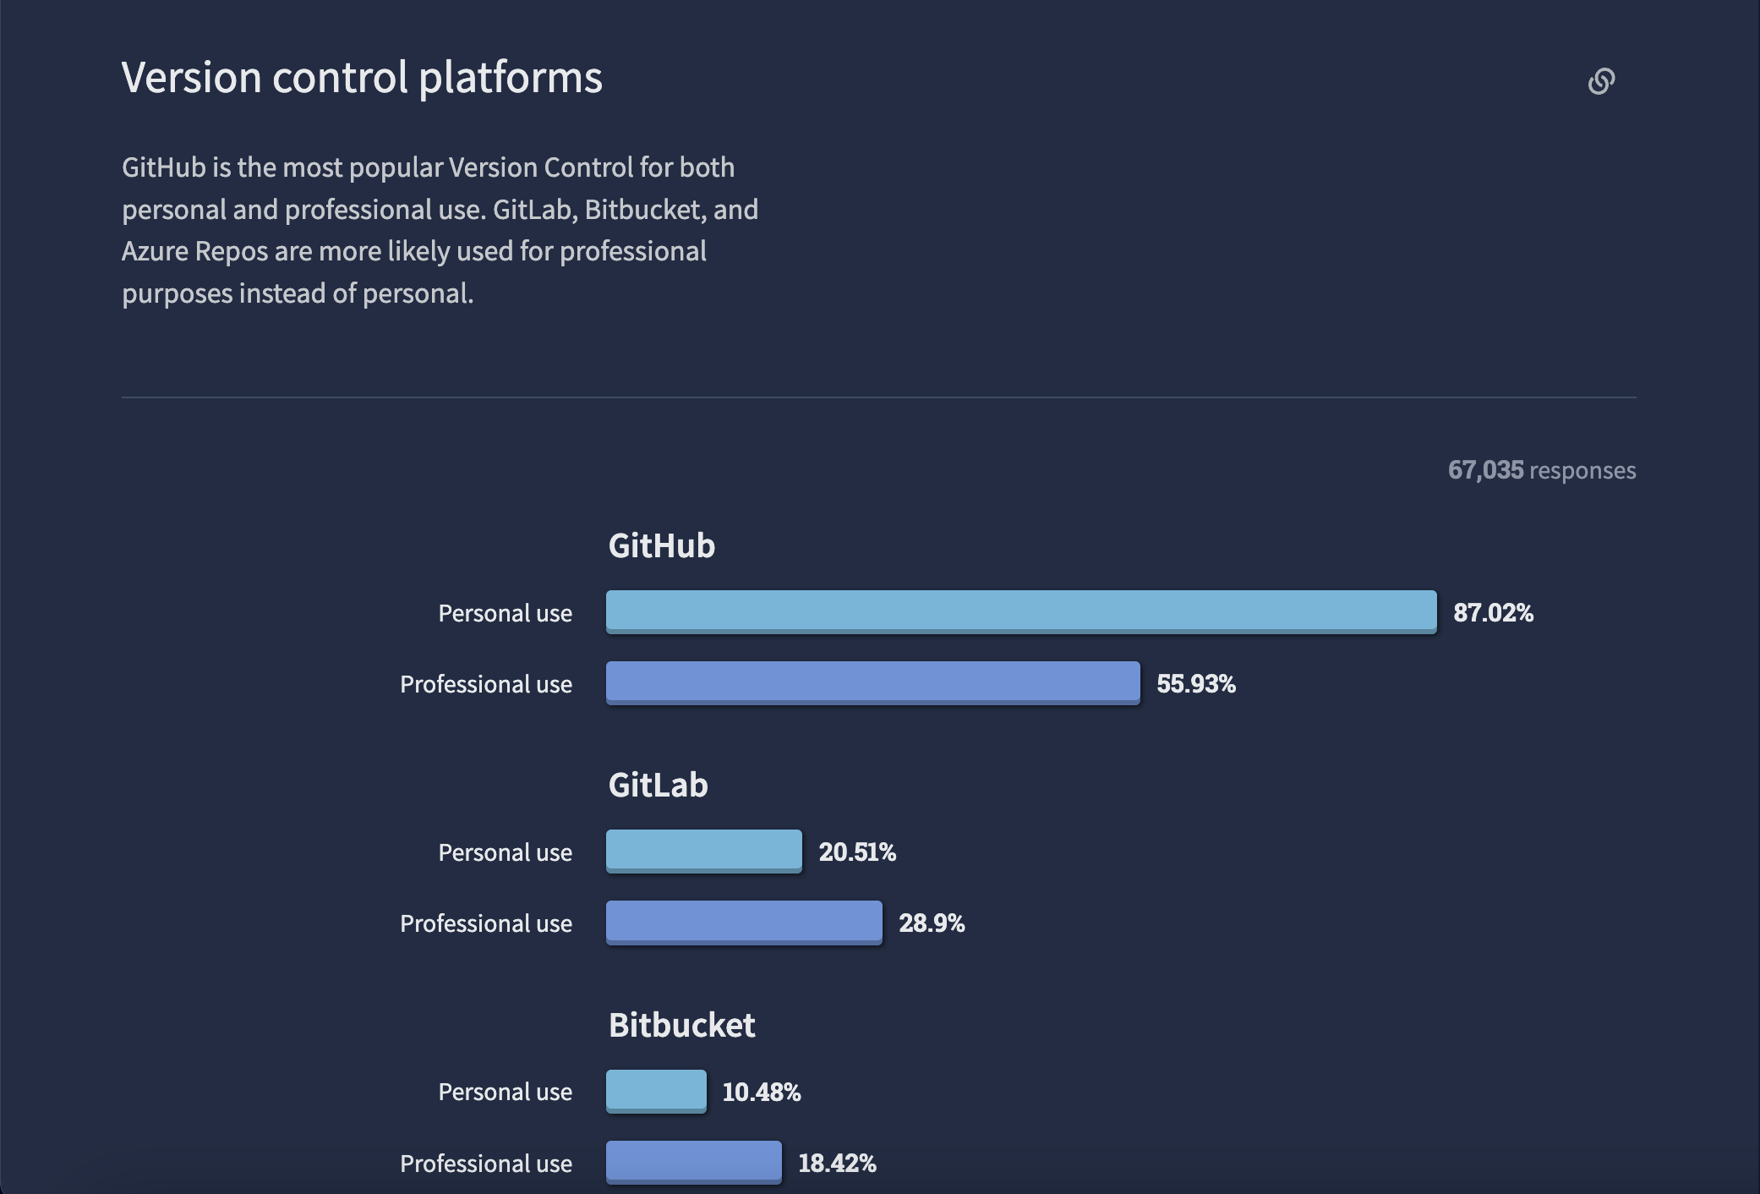Click the GitHub professional use bar
1760x1194 pixels.
tap(872, 682)
